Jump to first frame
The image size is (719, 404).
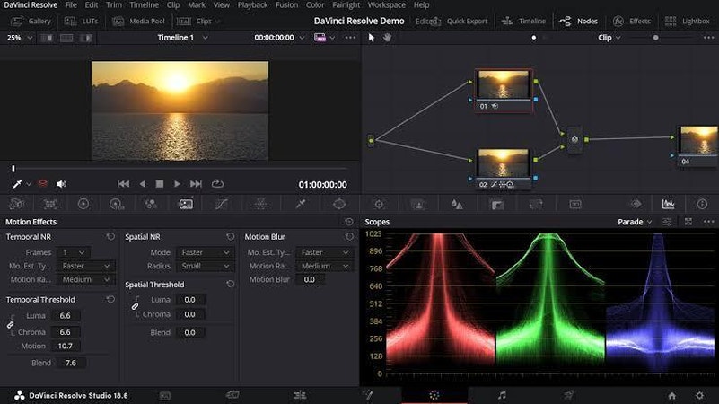pos(123,184)
